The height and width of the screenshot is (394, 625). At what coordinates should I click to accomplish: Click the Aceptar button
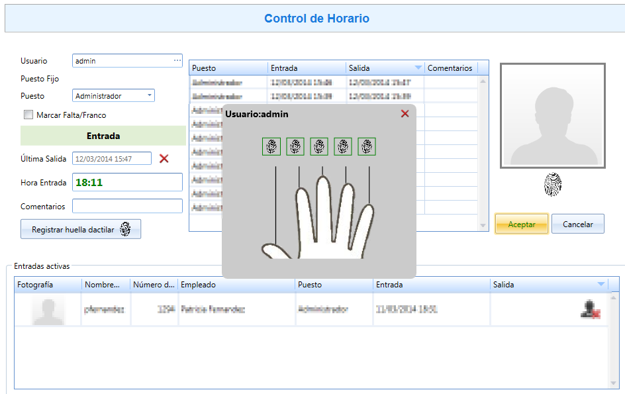point(522,224)
